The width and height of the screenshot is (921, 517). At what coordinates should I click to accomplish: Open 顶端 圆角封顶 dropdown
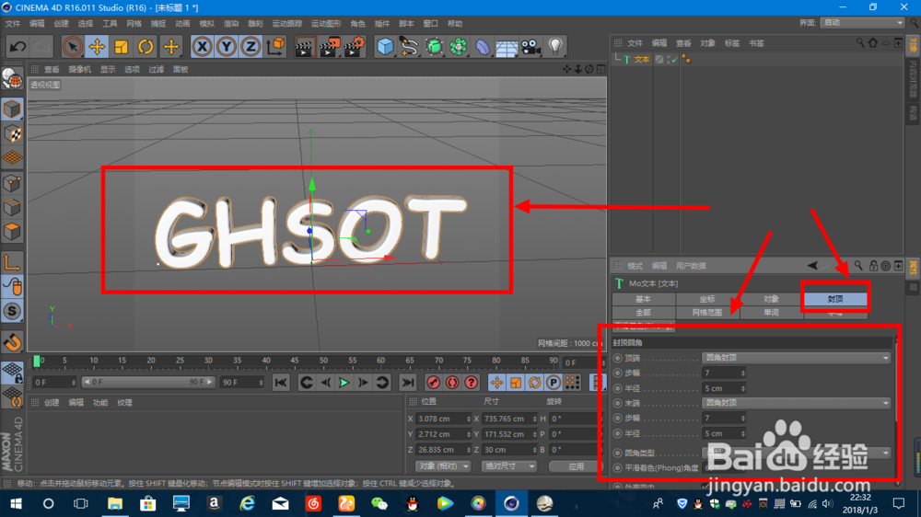[797, 358]
